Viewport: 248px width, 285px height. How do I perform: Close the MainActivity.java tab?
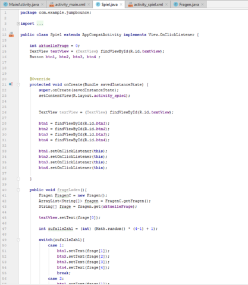[42, 4]
